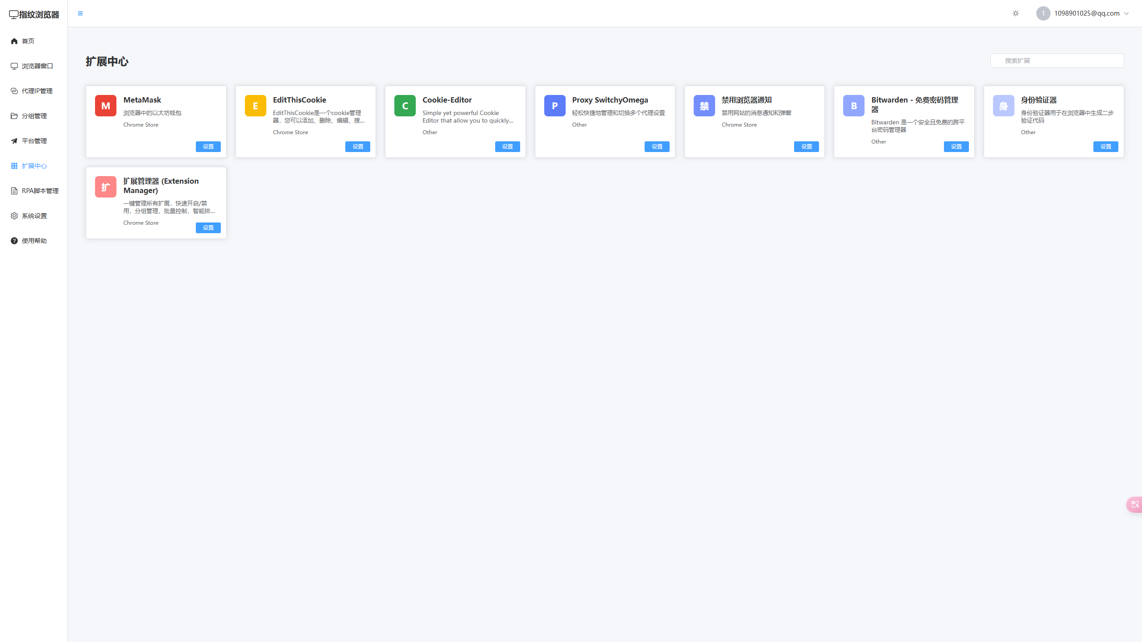Open 系统设置 from the sidebar

[x=34, y=216]
